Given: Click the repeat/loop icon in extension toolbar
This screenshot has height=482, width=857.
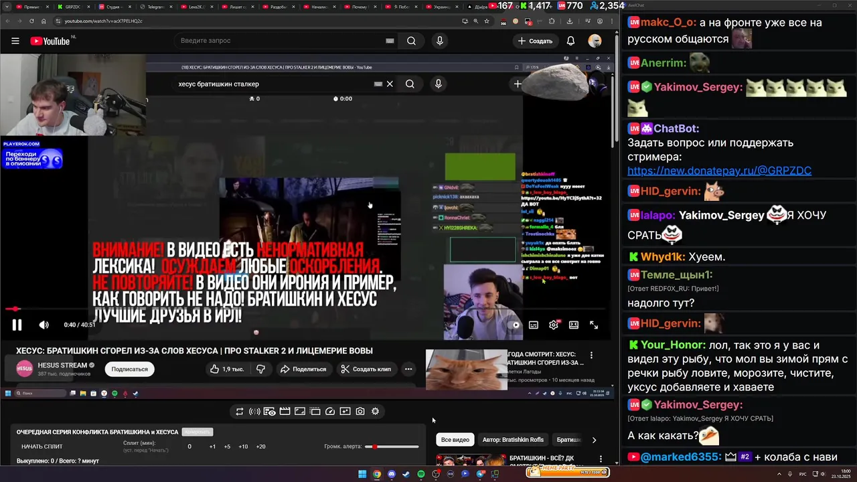Looking at the screenshot, I should pyautogui.click(x=240, y=412).
